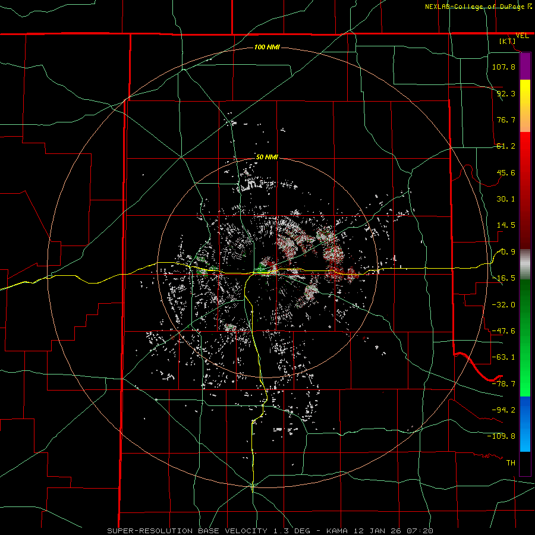
Task: Select the -63.1 scale value
Action: click(503, 357)
